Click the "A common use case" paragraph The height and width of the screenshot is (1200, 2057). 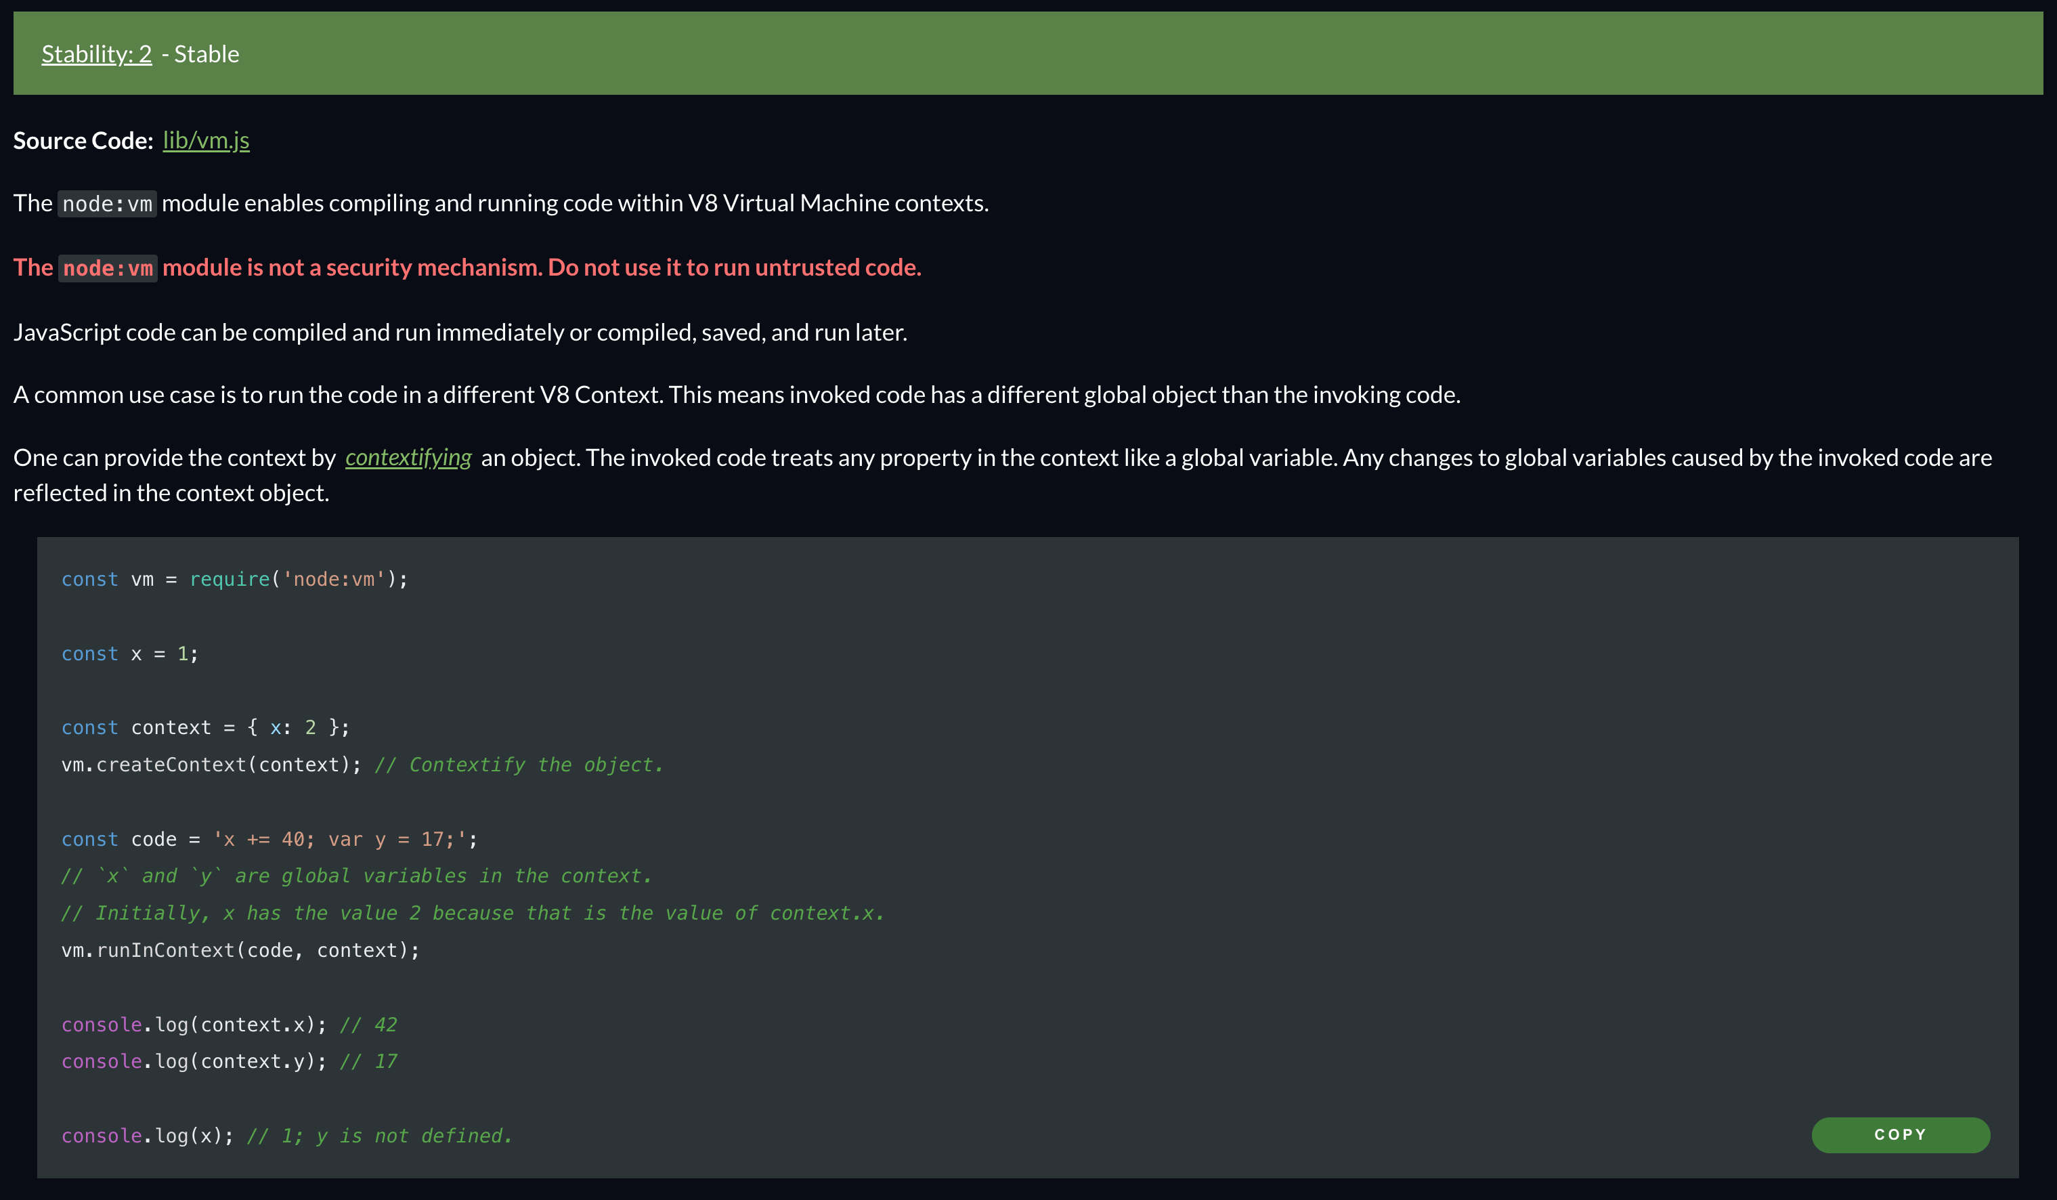pyautogui.click(x=736, y=395)
